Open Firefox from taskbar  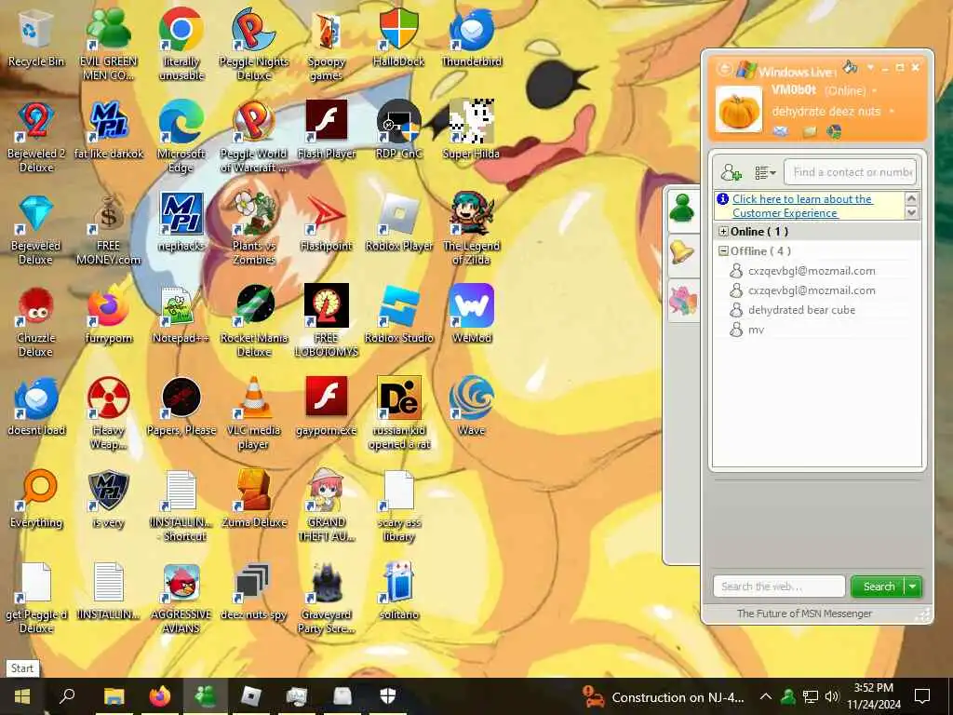(160, 696)
